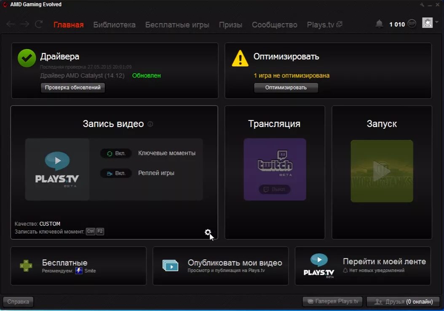The height and width of the screenshot is (311, 444).
Task: Click the green checkmark drivers status icon
Action: (27, 58)
